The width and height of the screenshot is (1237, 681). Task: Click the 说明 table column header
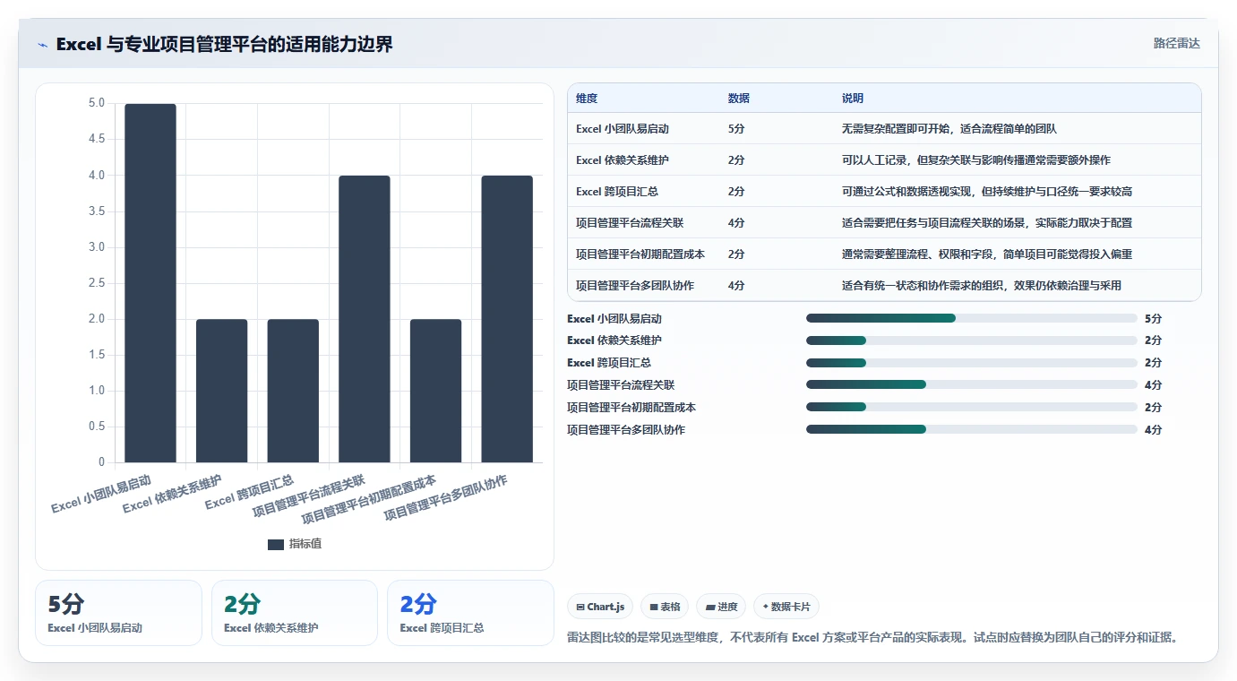click(x=853, y=98)
